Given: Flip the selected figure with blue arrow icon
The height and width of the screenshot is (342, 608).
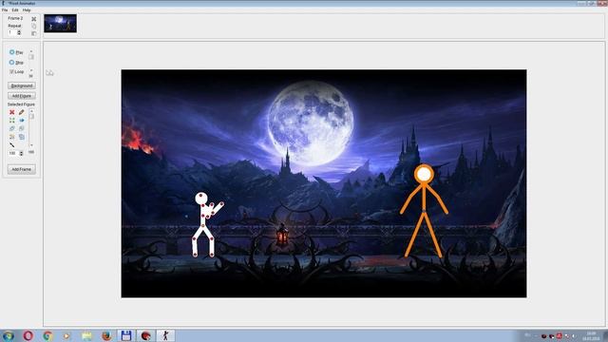Looking at the screenshot, I should click(21, 121).
